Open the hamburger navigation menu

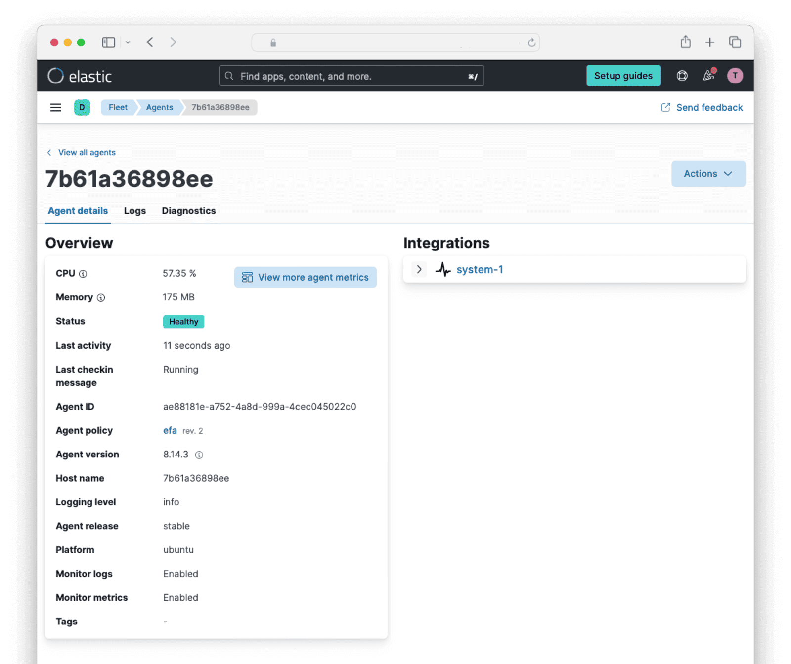click(x=56, y=107)
